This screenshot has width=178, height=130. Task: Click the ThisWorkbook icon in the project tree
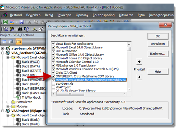[x=18, y=97]
